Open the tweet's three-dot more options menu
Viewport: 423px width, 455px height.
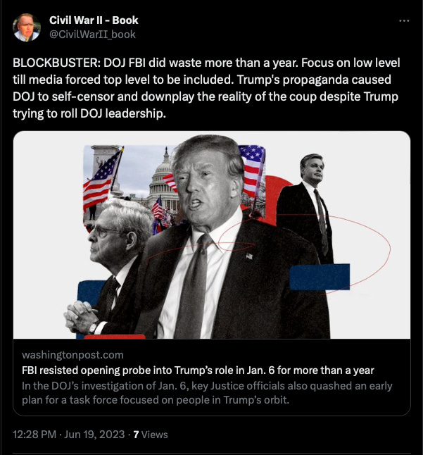(x=404, y=20)
